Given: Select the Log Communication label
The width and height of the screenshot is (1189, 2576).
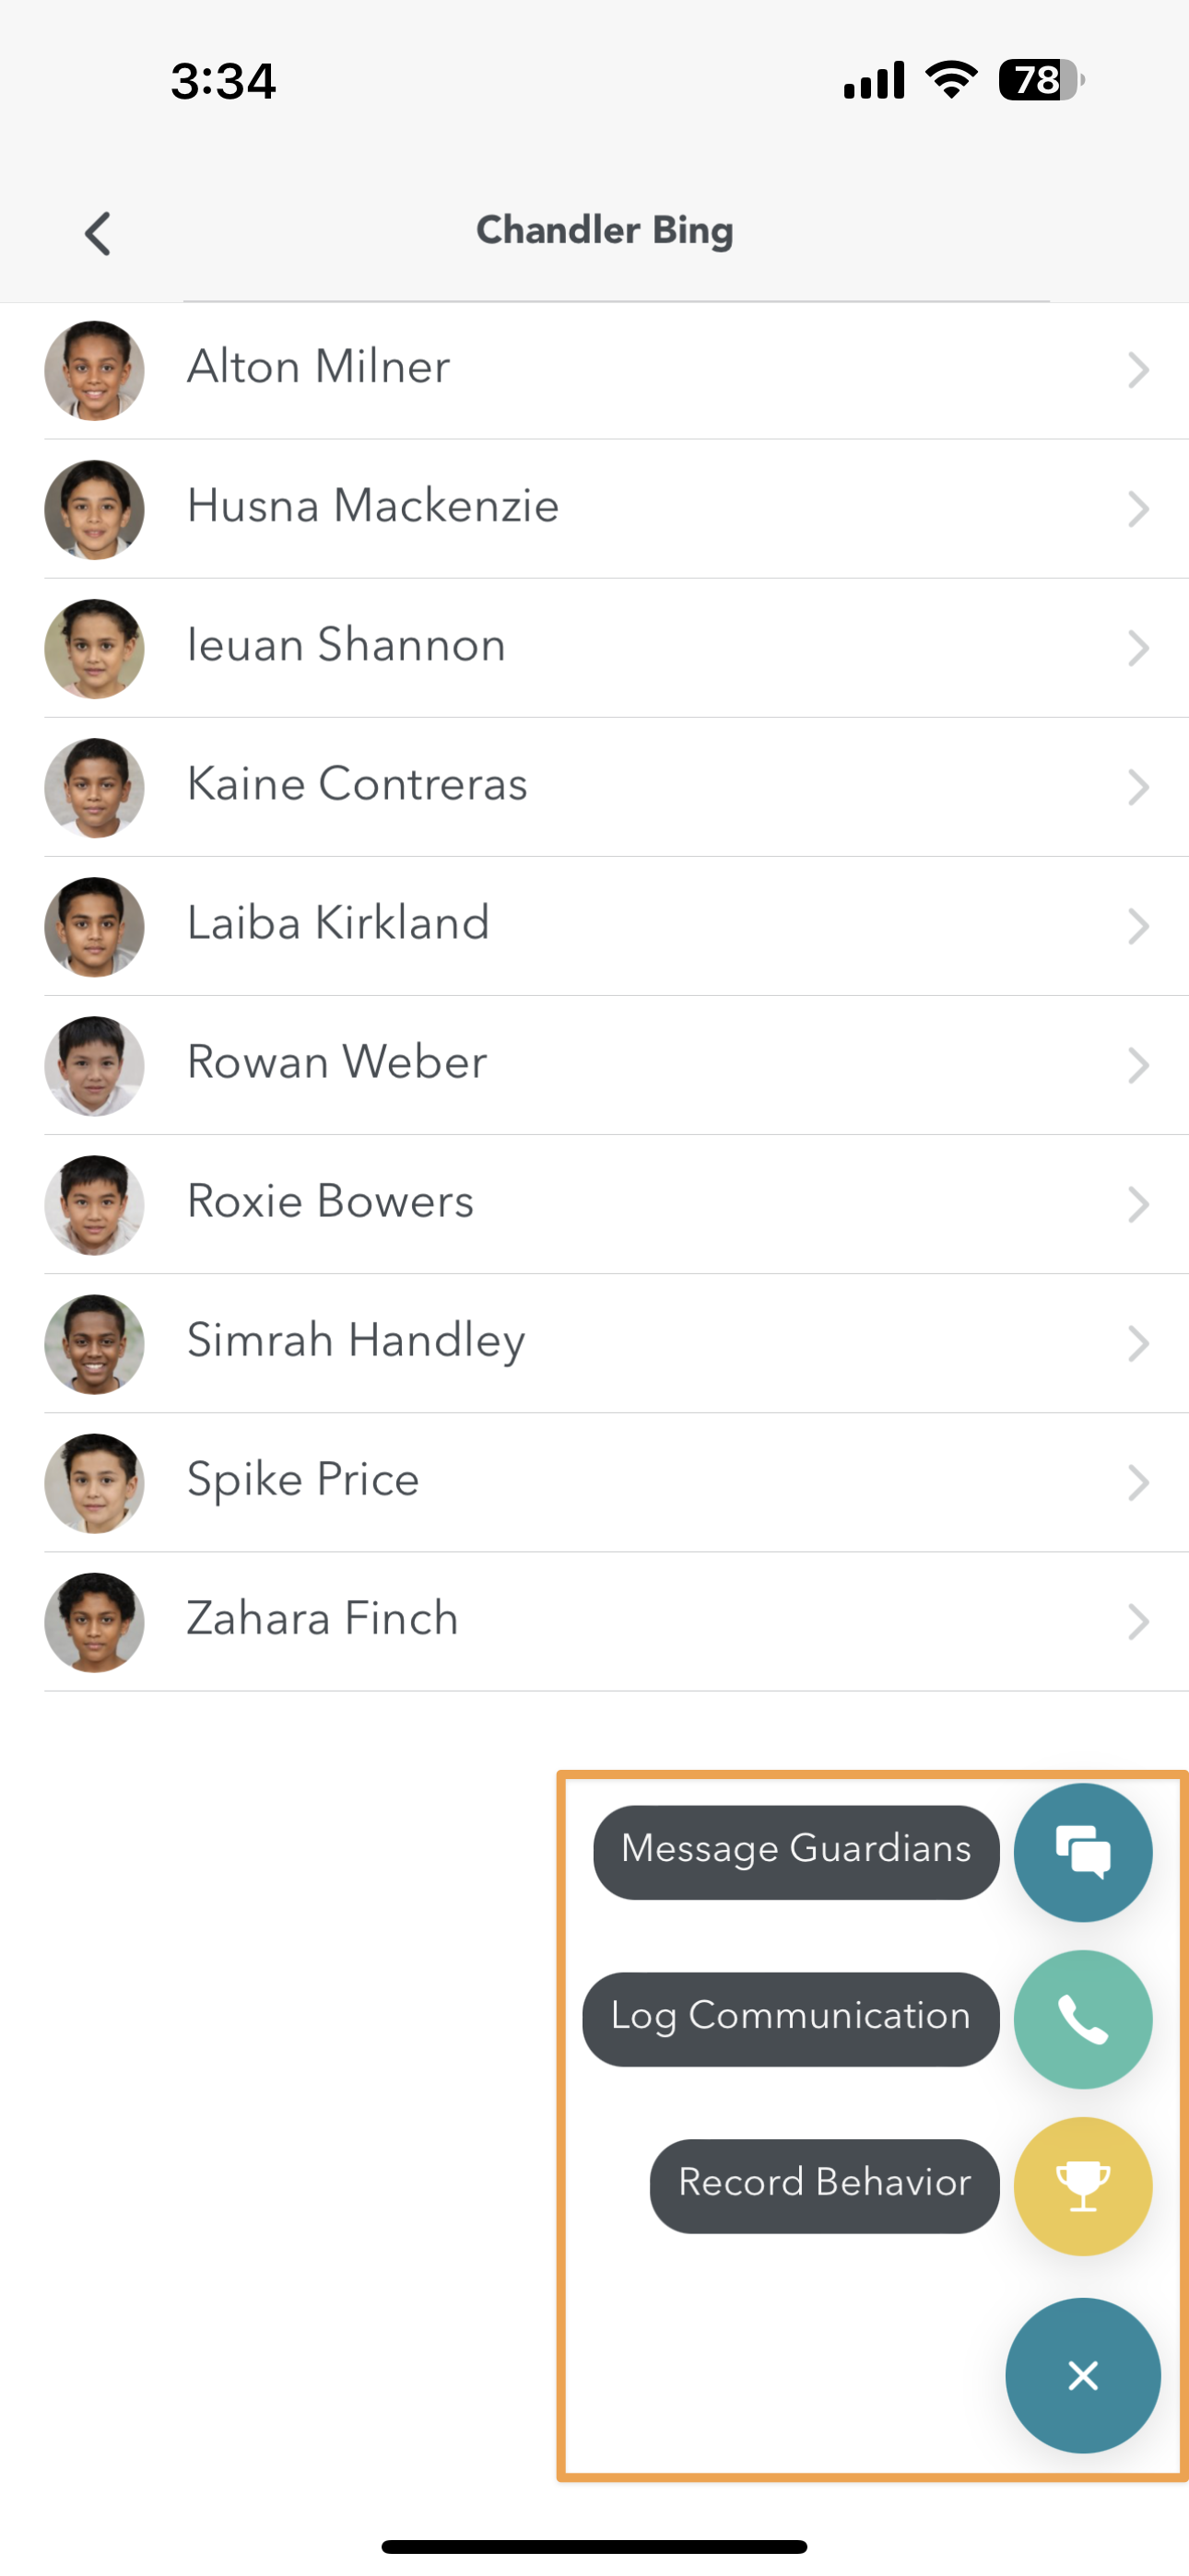Looking at the screenshot, I should pyautogui.click(x=791, y=2017).
